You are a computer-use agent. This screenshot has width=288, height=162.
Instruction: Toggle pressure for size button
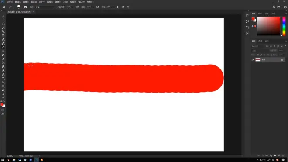tap(123, 7)
